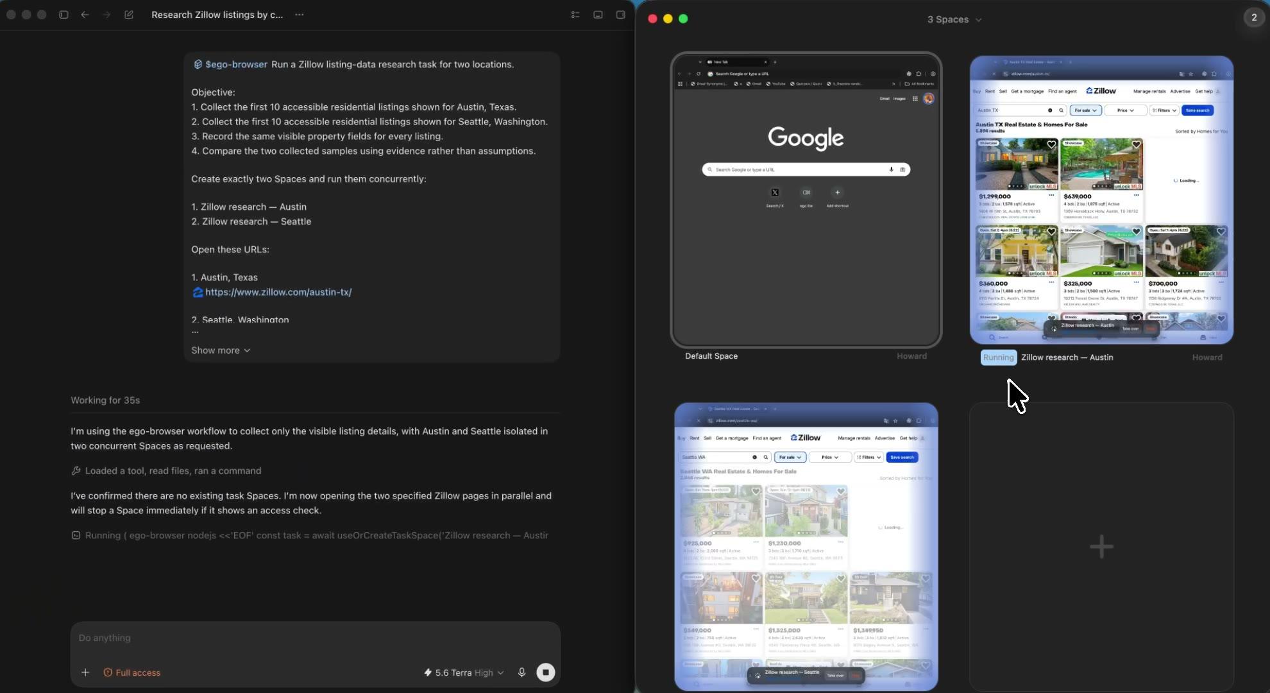Screen dimensions: 1270x693
Task: Open the spaces count badge showing 2
Action: (x=1254, y=18)
